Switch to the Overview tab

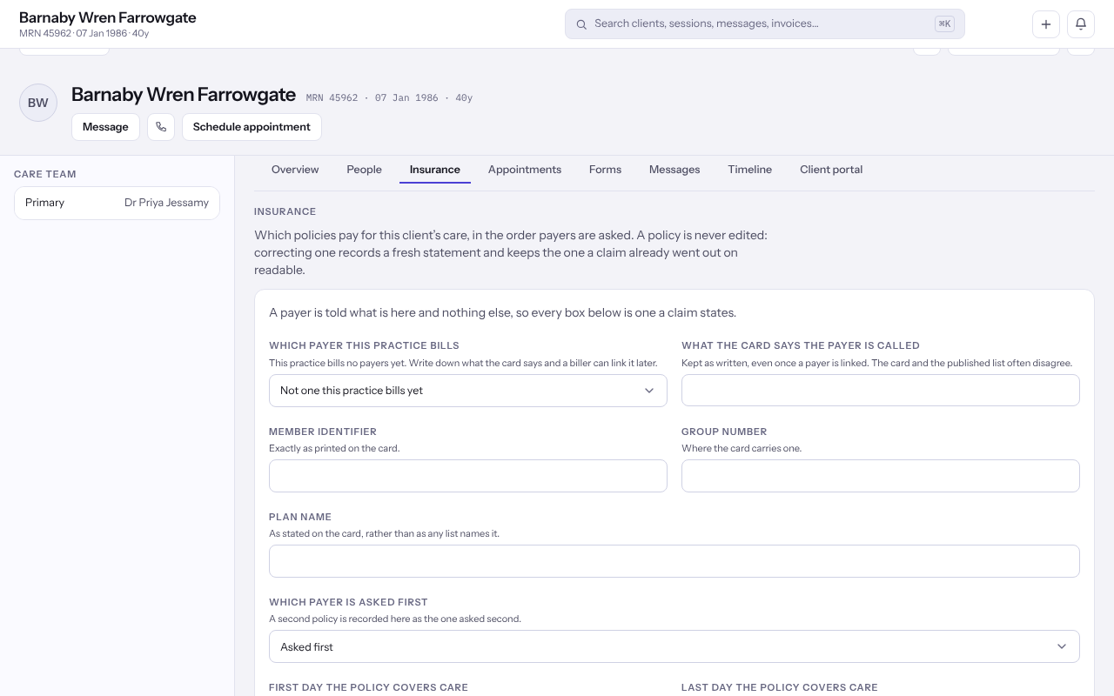coord(295,170)
